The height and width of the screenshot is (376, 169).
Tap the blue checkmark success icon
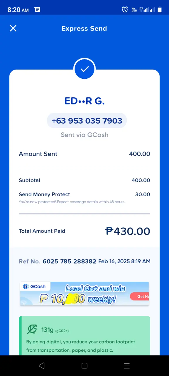84,69
